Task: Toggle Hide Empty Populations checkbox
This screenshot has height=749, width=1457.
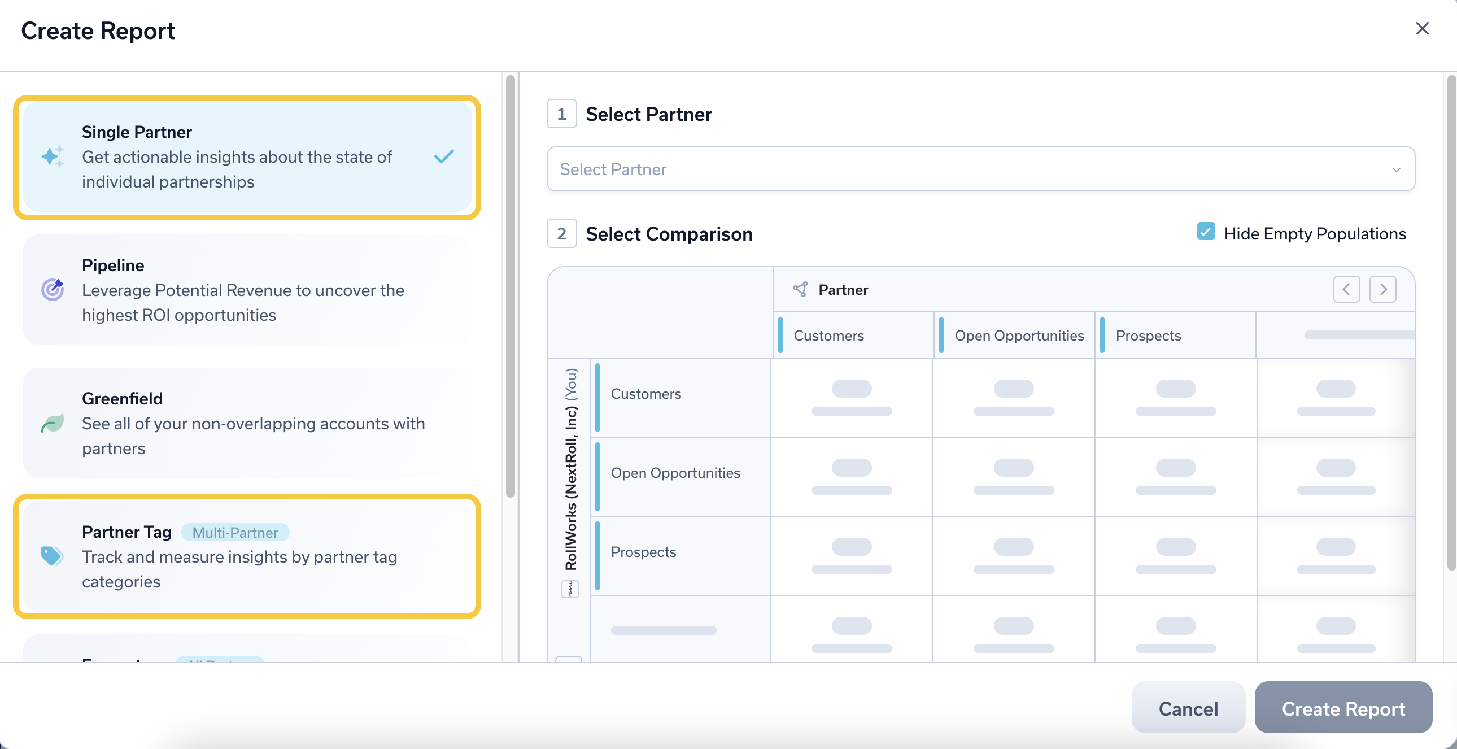Action: (x=1205, y=232)
